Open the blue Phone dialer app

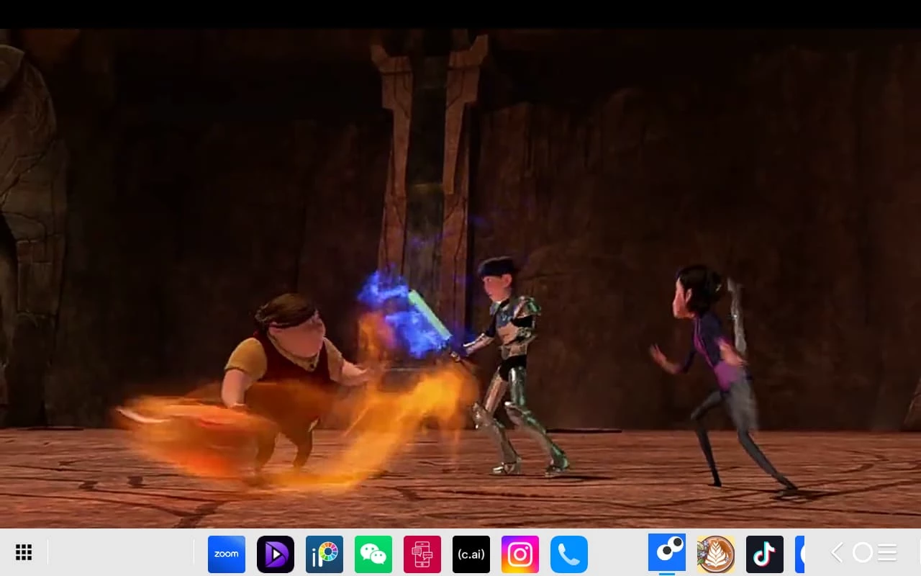(569, 554)
